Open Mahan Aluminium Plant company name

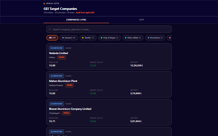pyautogui.click(x=63, y=81)
